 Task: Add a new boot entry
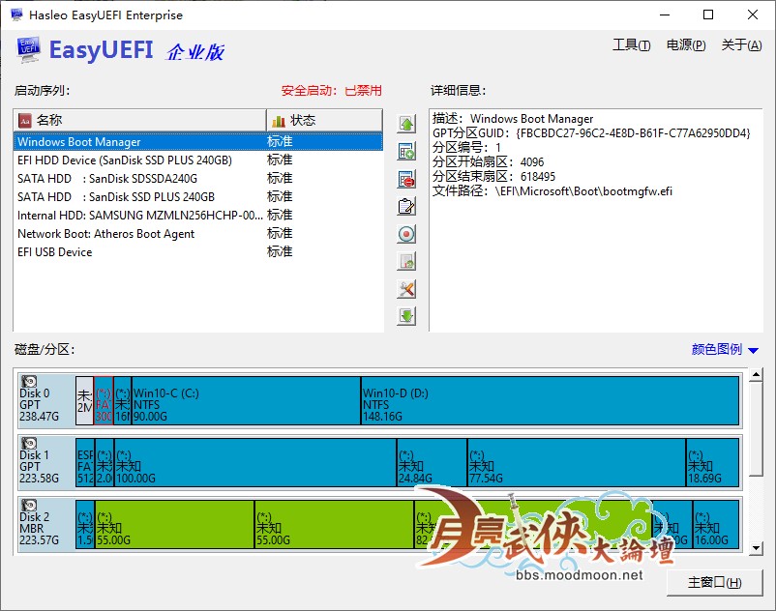[x=406, y=151]
